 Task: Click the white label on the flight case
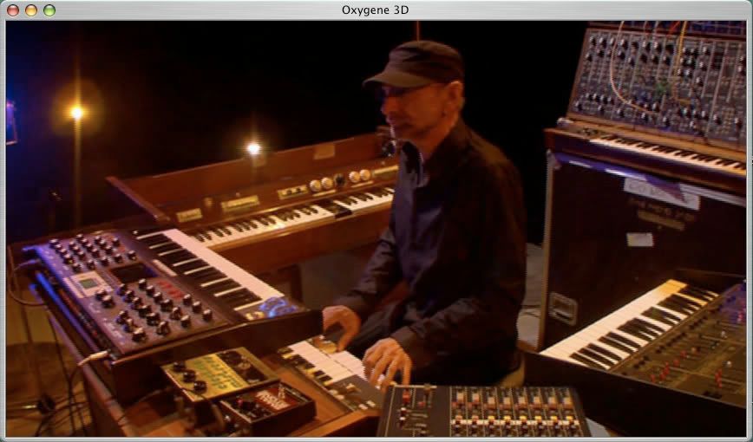click(x=661, y=192)
